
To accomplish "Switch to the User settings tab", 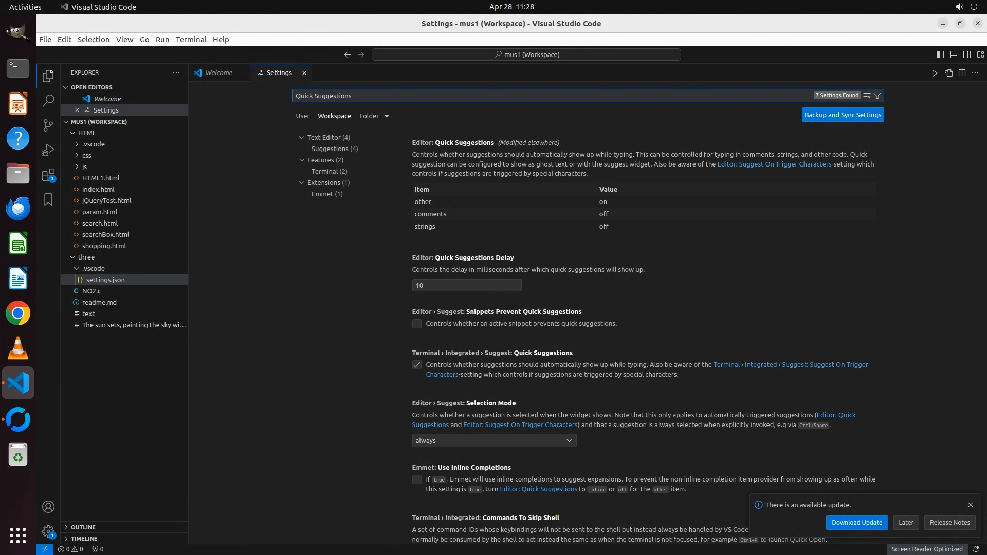I will pos(302,116).
